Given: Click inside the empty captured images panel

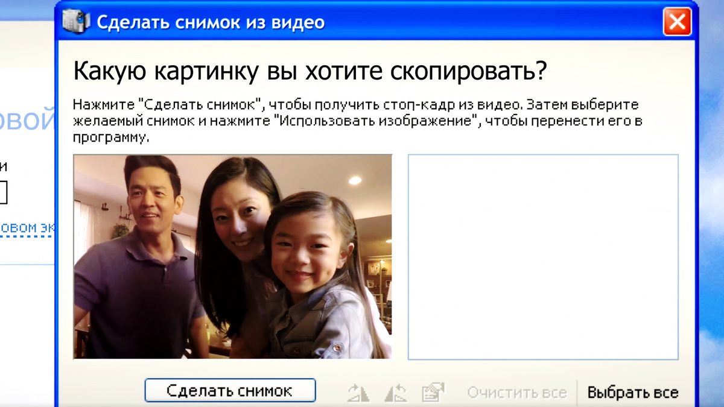Looking at the screenshot, I should point(543,256).
